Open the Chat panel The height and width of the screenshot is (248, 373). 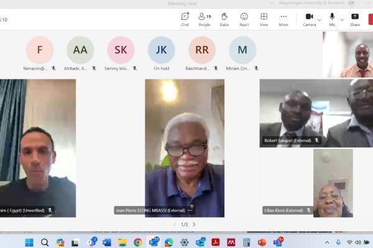[x=185, y=19]
